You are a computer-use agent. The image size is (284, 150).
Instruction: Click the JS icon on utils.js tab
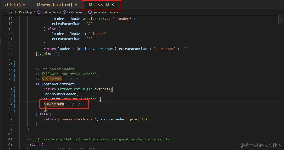90,5
